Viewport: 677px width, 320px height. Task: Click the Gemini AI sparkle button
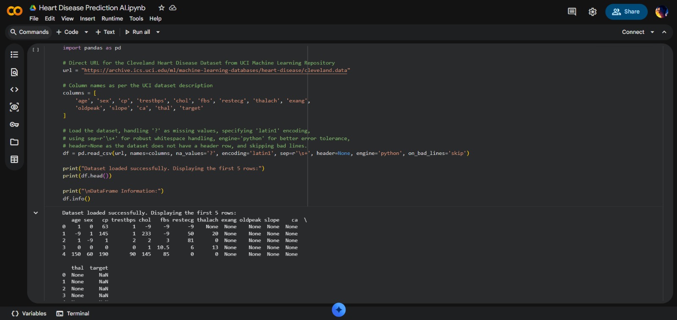[338, 310]
